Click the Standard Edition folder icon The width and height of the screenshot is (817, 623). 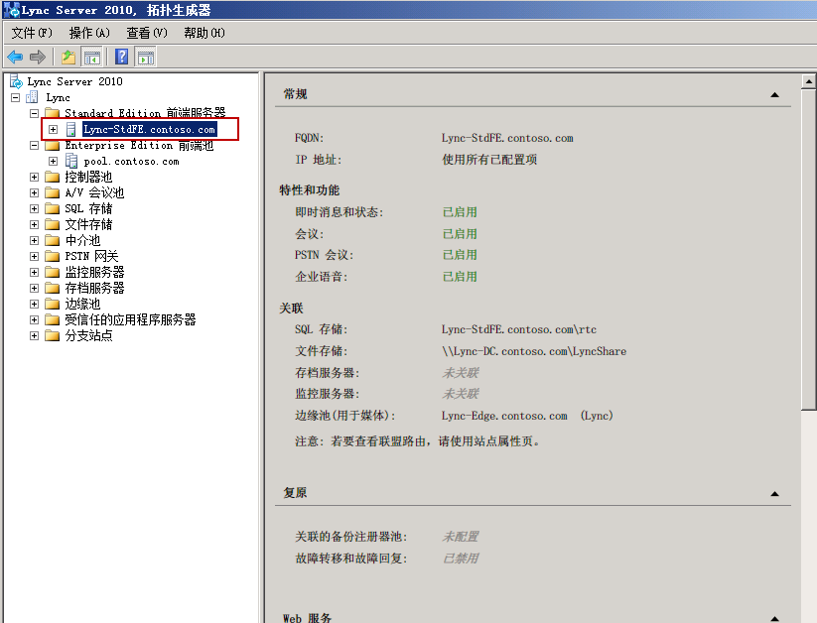pos(52,113)
